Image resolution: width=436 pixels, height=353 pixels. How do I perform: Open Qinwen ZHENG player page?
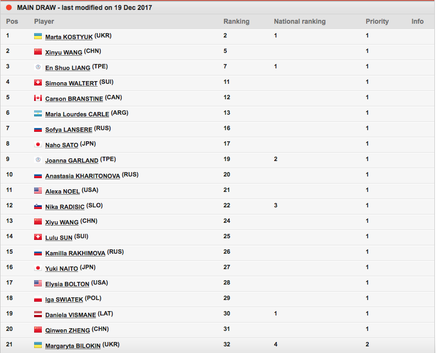point(68,330)
